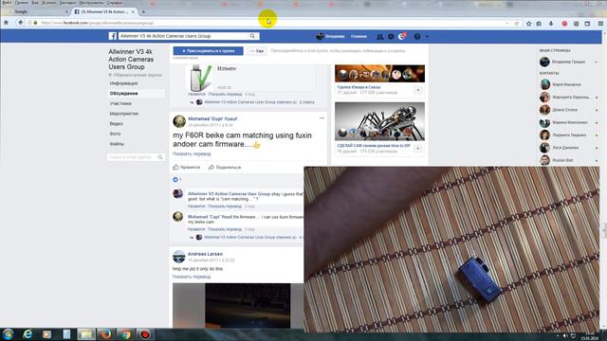Join the СДЕЛАЙ САМ suggested group plus button

(x=418, y=149)
